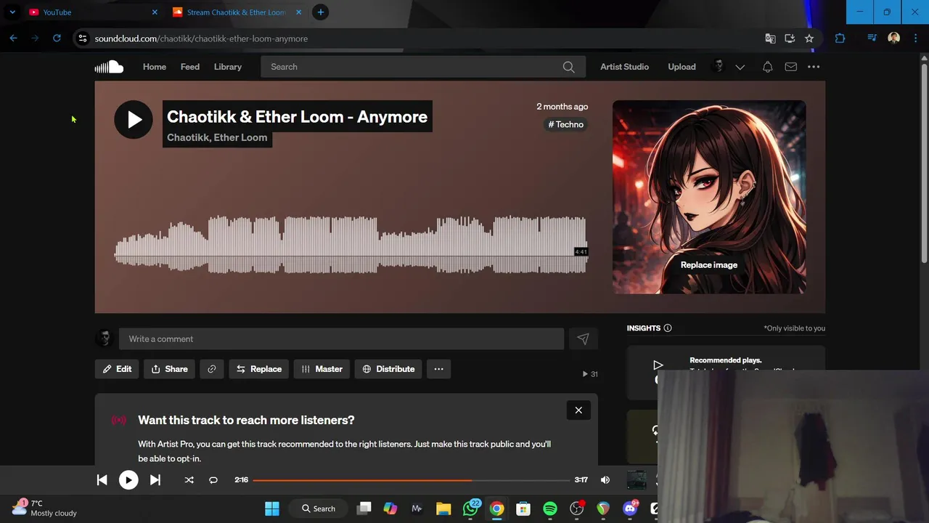Open the notifications bell
The width and height of the screenshot is (929, 523).
pyautogui.click(x=767, y=67)
